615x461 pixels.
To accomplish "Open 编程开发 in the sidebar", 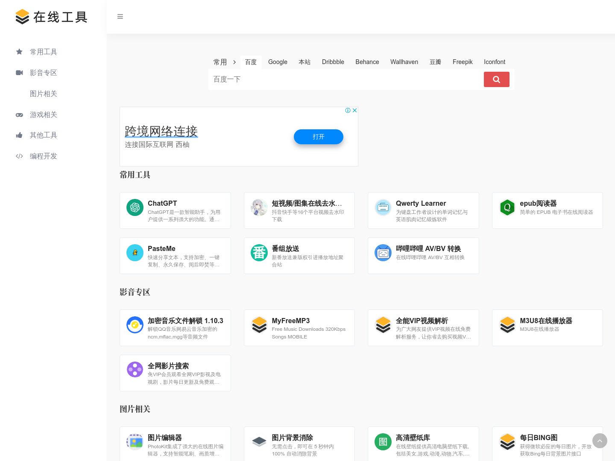I will 44,156.
